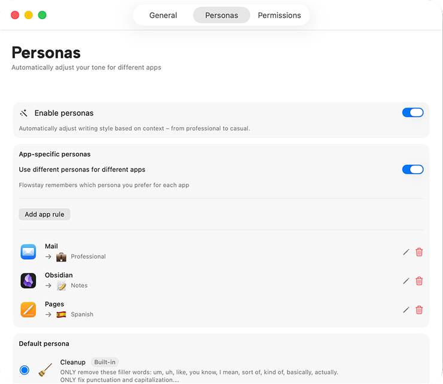Click the Cleanup broom icon
Viewport: 443px width, 384px height.
click(45, 370)
